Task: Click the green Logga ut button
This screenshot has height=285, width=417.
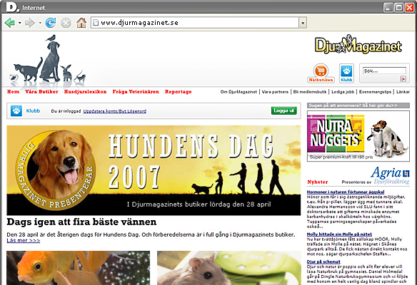Action: coord(283,110)
